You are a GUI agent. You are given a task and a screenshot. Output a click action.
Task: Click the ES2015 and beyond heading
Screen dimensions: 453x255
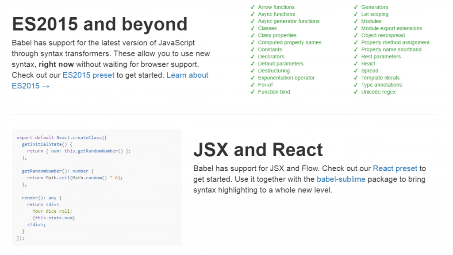[100, 24]
